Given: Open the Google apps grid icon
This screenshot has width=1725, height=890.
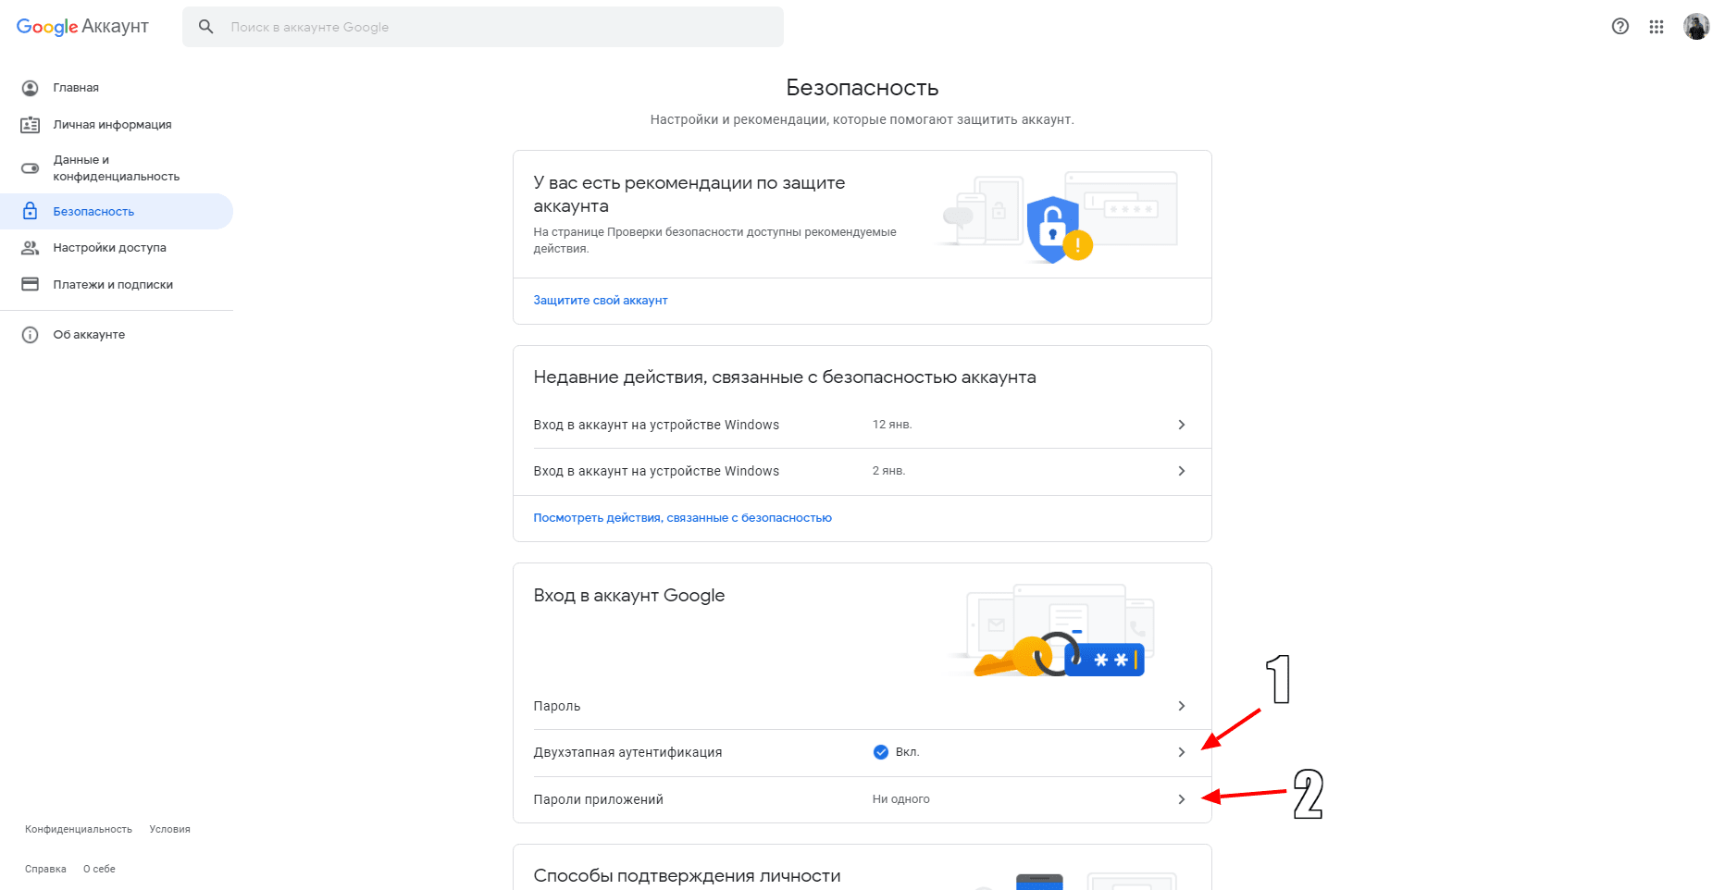Looking at the screenshot, I should 1657,27.
